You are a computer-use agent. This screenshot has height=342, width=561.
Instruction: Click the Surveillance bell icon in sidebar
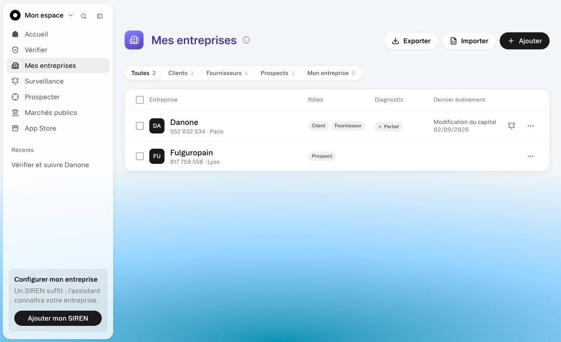15,81
